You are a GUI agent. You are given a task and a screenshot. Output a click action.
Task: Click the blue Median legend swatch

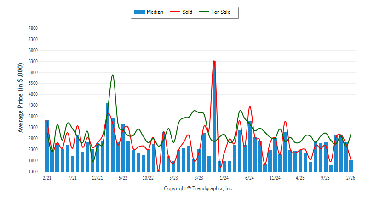[x=139, y=12]
